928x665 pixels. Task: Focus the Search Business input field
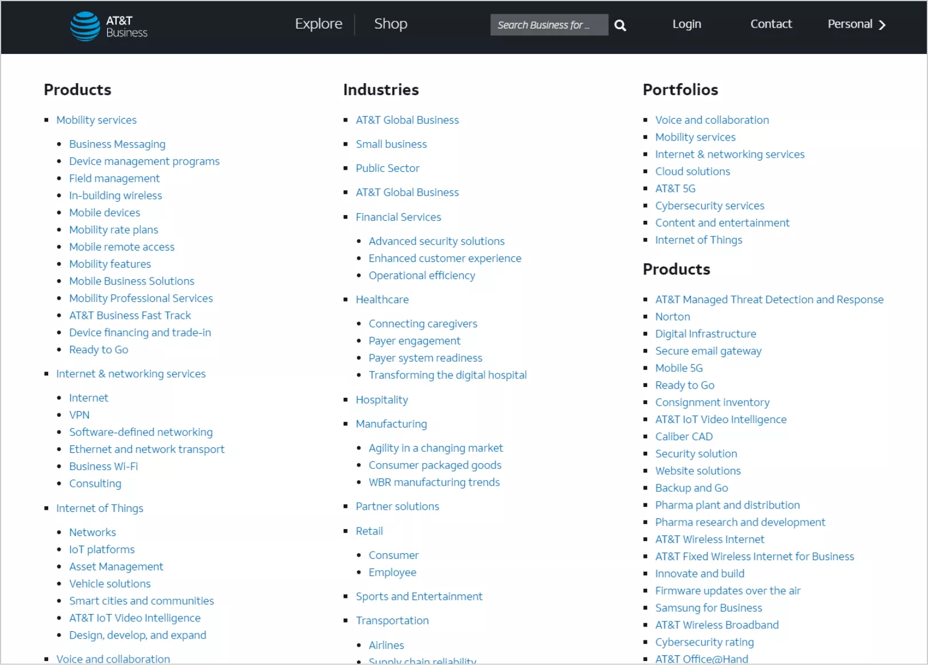click(549, 25)
